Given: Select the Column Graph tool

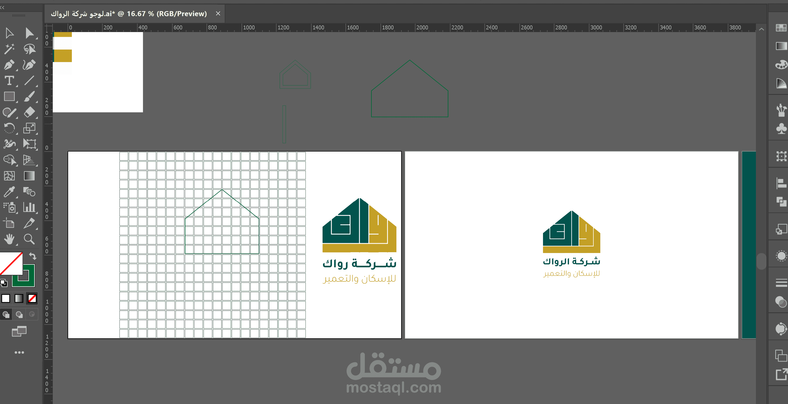Looking at the screenshot, I should click(29, 207).
